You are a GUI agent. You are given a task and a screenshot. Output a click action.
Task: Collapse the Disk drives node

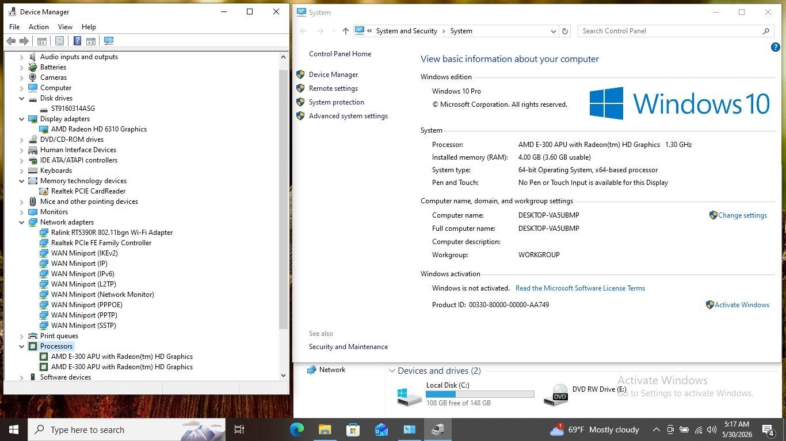22,98
